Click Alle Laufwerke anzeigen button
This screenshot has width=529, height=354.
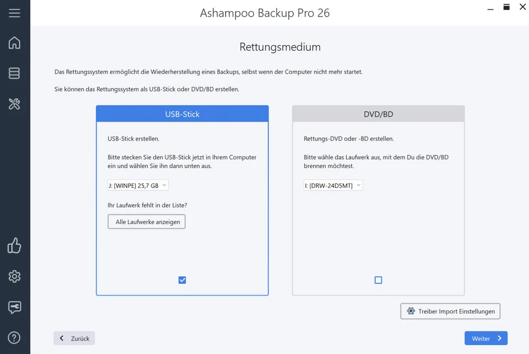(x=146, y=222)
